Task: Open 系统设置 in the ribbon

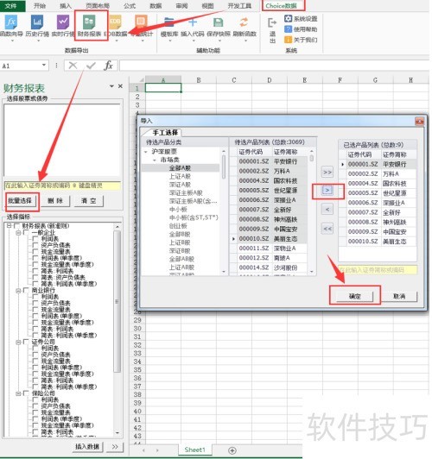Action: [x=301, y=19]
